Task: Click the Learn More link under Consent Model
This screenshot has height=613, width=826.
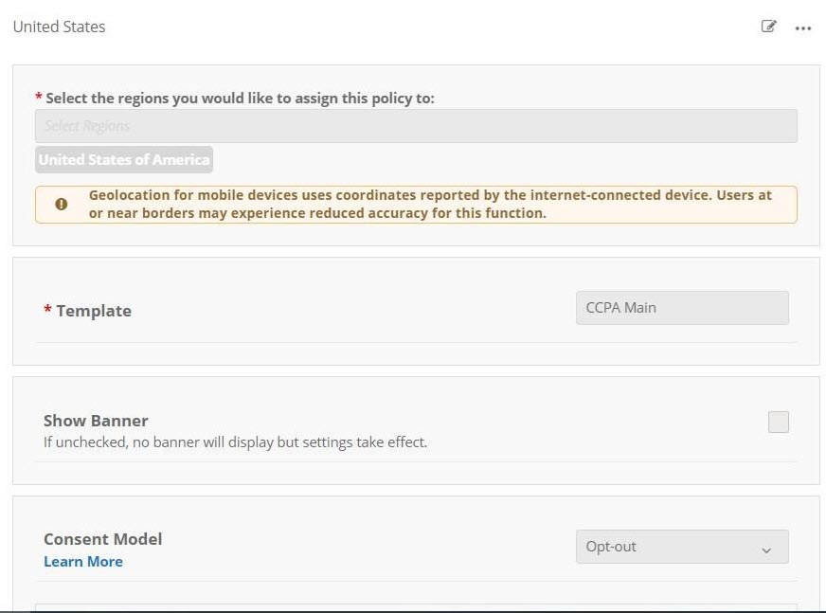Action: [82, 561]
